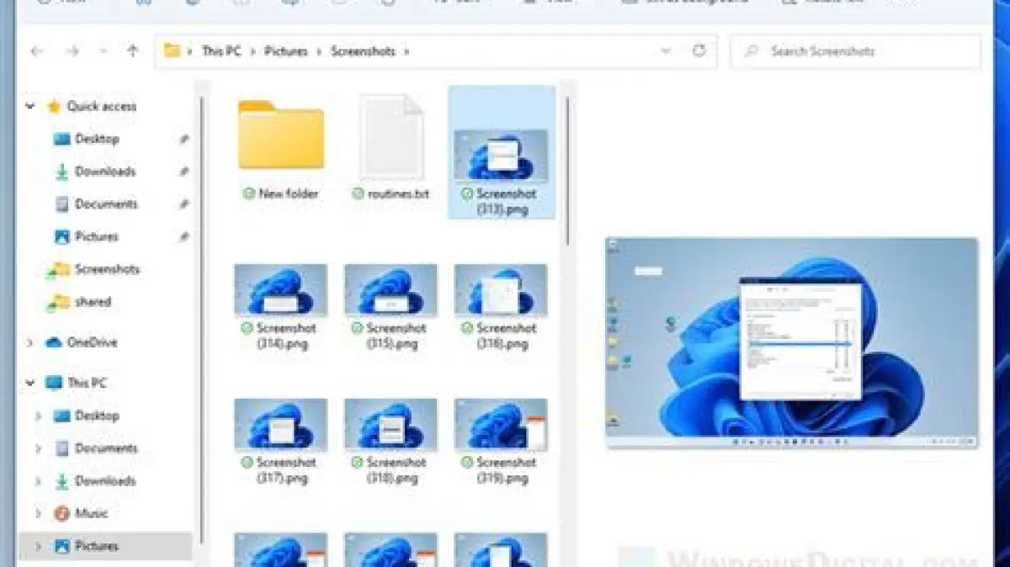Select Screenshot (319).png thumbnail
The height and width of the screenshot is (567, 1010).
[x=501, y=425]
